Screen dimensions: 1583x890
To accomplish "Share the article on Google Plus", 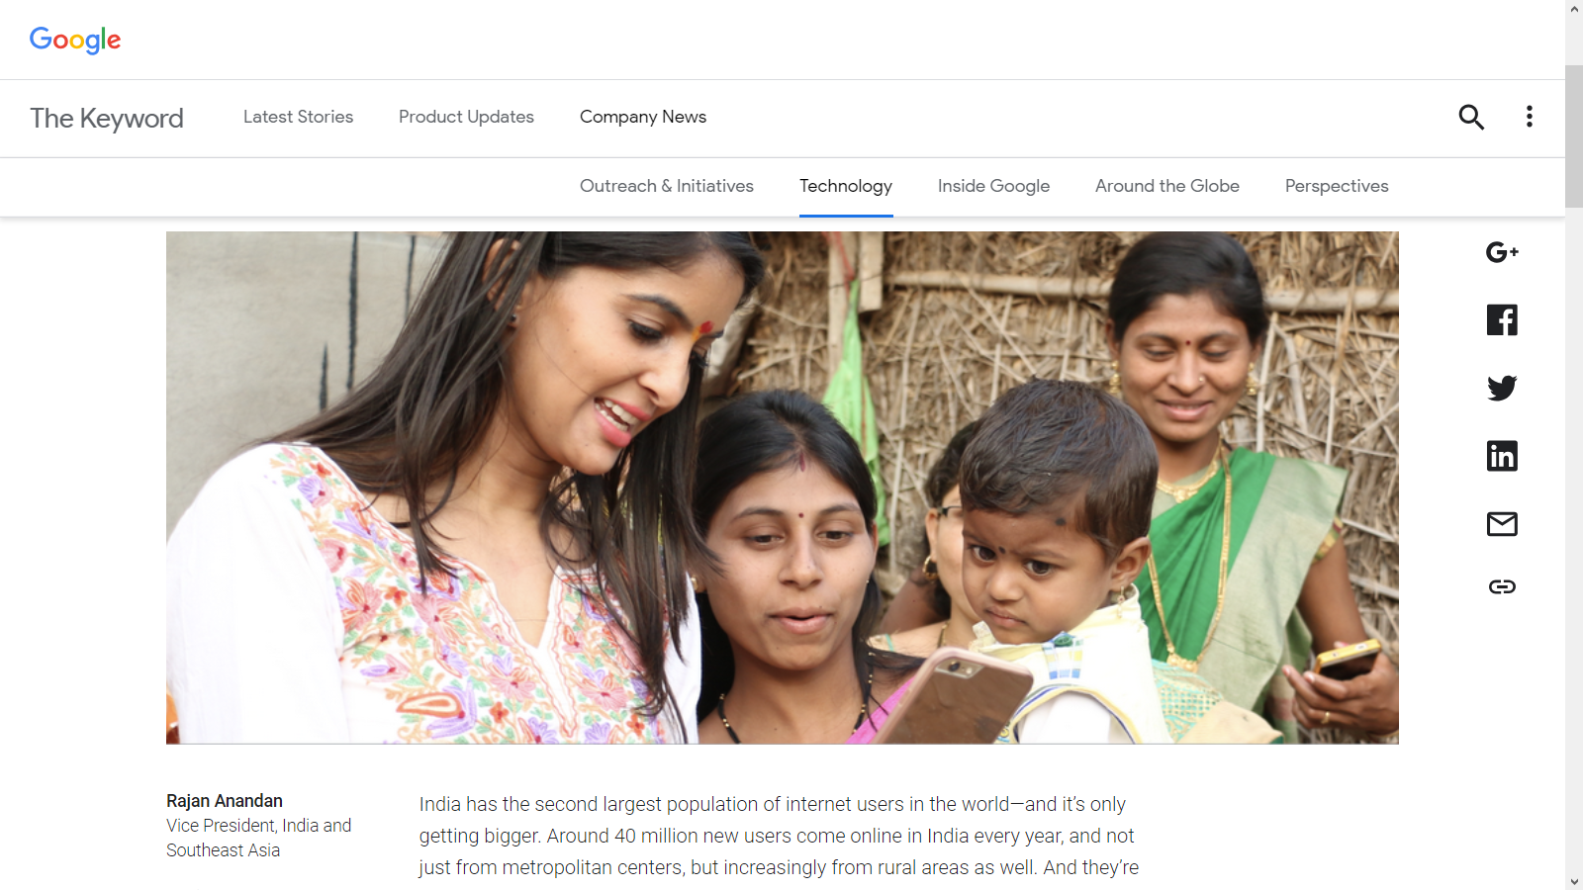I will point(1502,252).
